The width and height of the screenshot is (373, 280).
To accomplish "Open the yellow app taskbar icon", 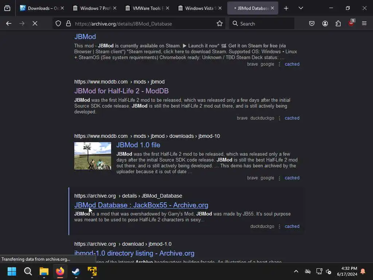I will tap(92, 271).
